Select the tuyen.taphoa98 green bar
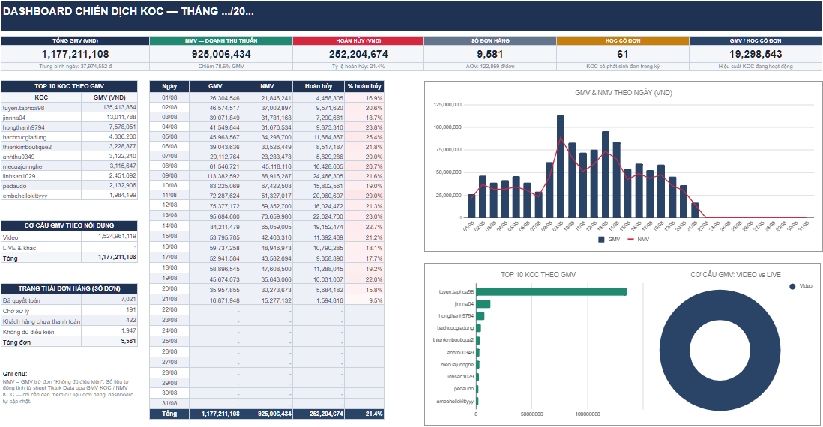This screenshot has width=823, height=427. [x=551, y=291]
